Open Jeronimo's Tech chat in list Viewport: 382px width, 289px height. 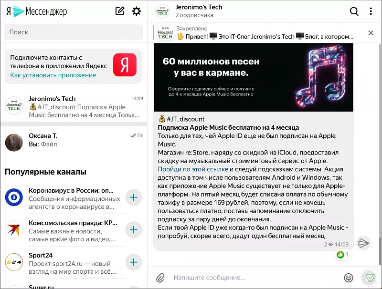[x=74, y=107]
